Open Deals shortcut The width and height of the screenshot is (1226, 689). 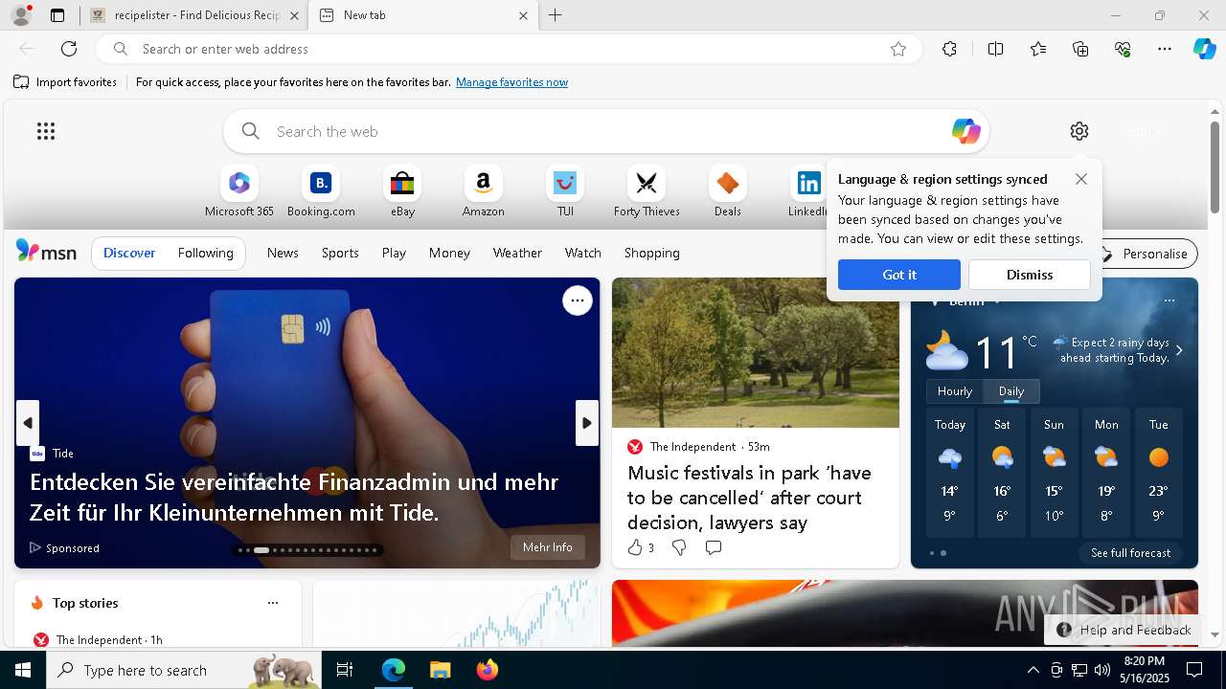point(728,191)
